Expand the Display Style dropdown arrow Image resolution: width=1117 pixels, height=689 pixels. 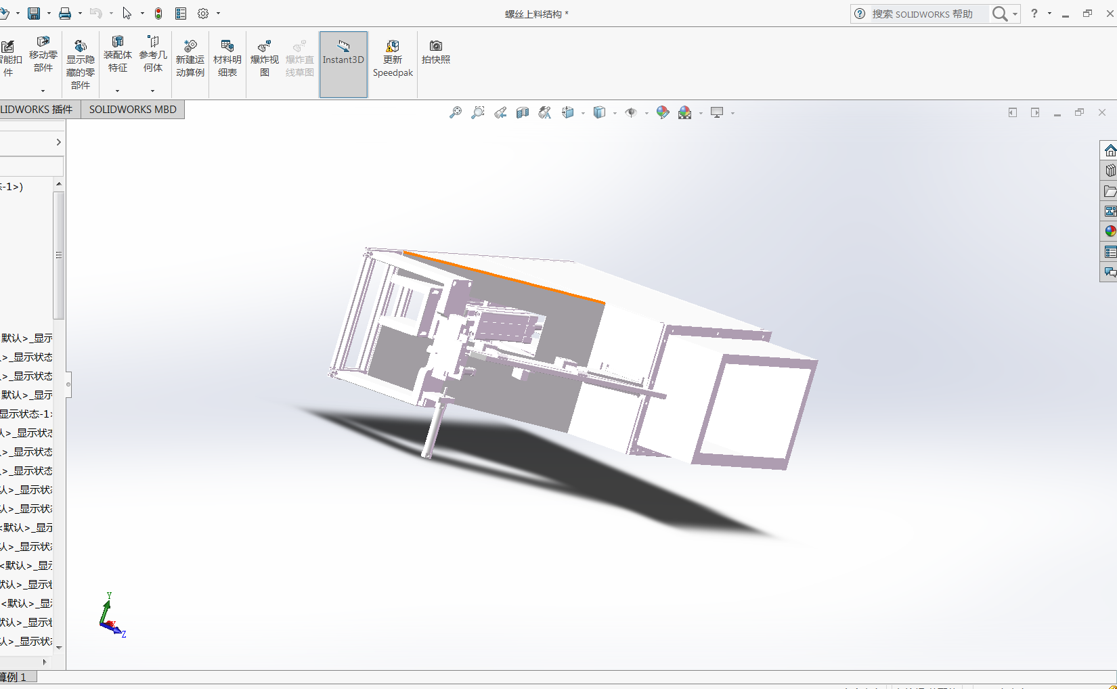pyautogui.click(x=615, y=113)
